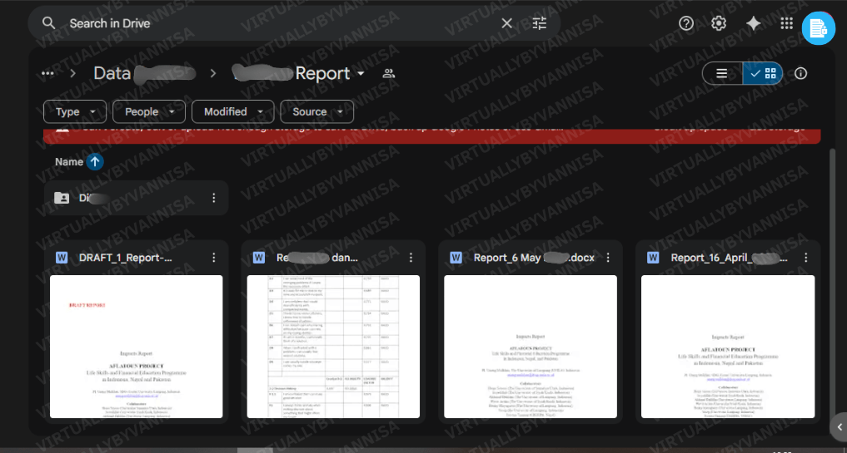The image size is (847, 453).
Task: Click the search magnifier icon
Action: [x=48, y=23]
